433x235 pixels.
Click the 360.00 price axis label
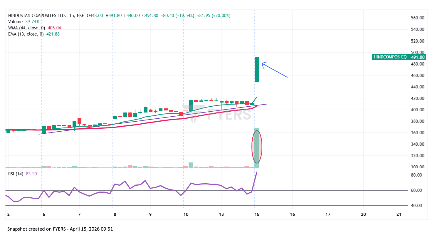[417, 132]
